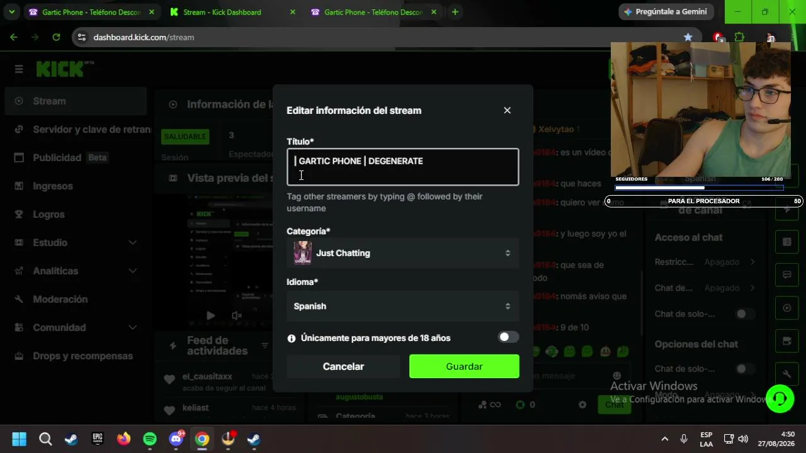The width and height of the screenshot is (806, 453).
Task: Open the Restricc... chat access setting
Action: point(705,262)
